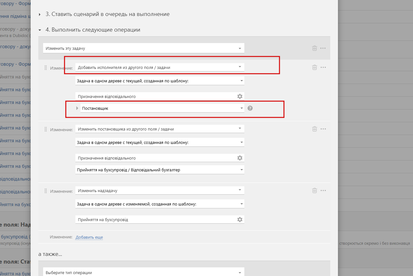Image resolution: width=413 pixels, height=276 pixels.
Task: Open gear settings of first 'Призначення відповідального' field
Action: pyautogui.click(x=240, y=96)
